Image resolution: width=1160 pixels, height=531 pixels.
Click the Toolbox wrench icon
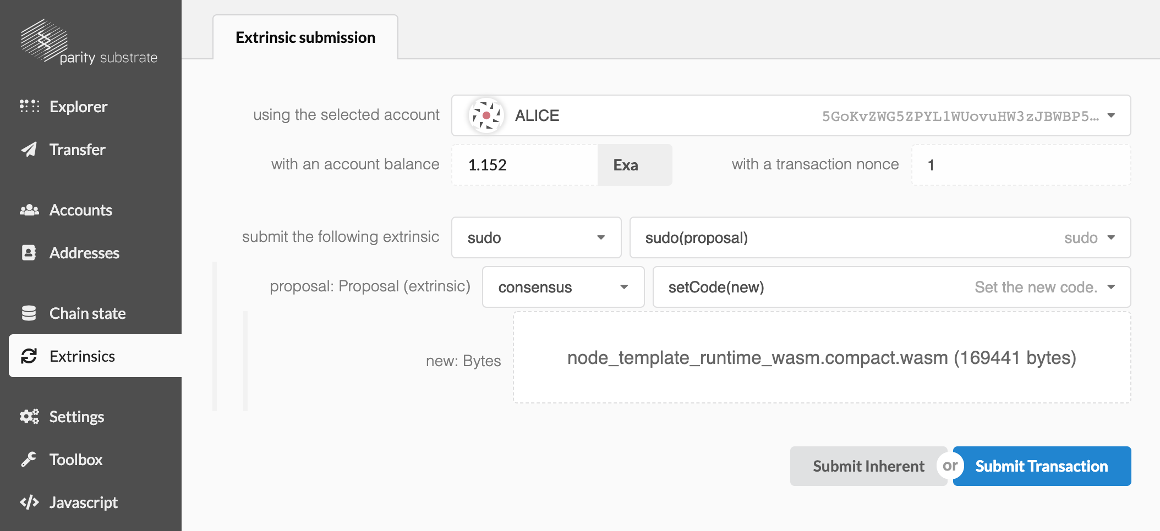(x=29, y=460)
